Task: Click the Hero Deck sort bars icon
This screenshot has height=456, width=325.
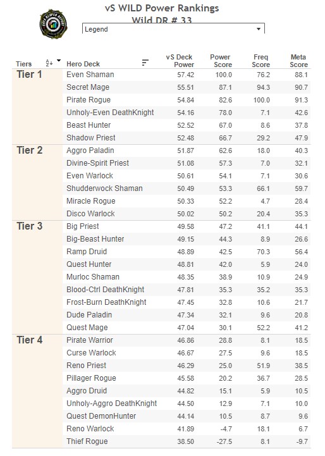Action: click(x=145, y=63)
